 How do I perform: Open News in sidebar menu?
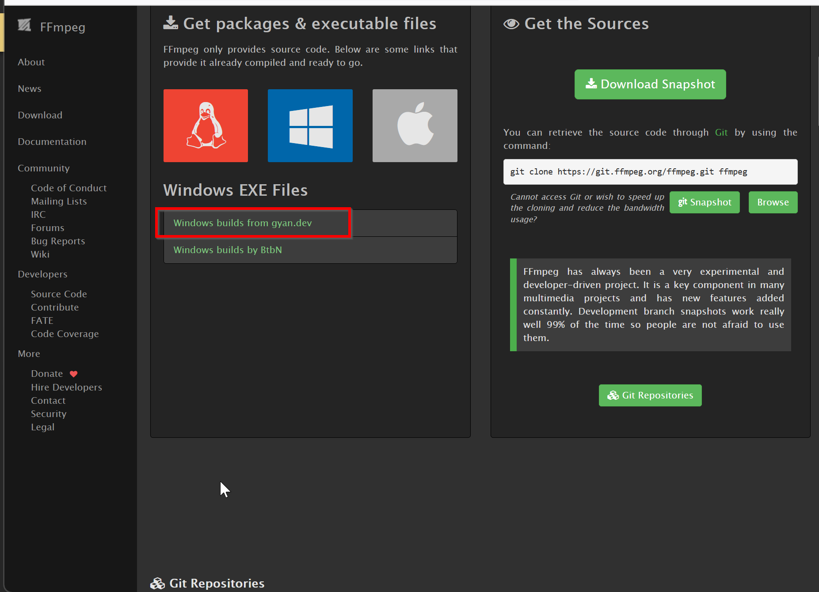30,89
